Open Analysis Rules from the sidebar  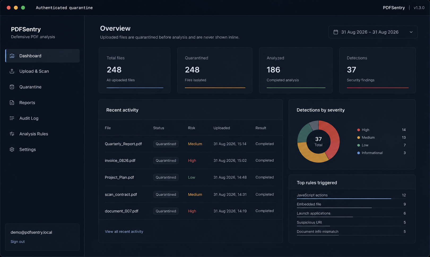tap(42, 134)
